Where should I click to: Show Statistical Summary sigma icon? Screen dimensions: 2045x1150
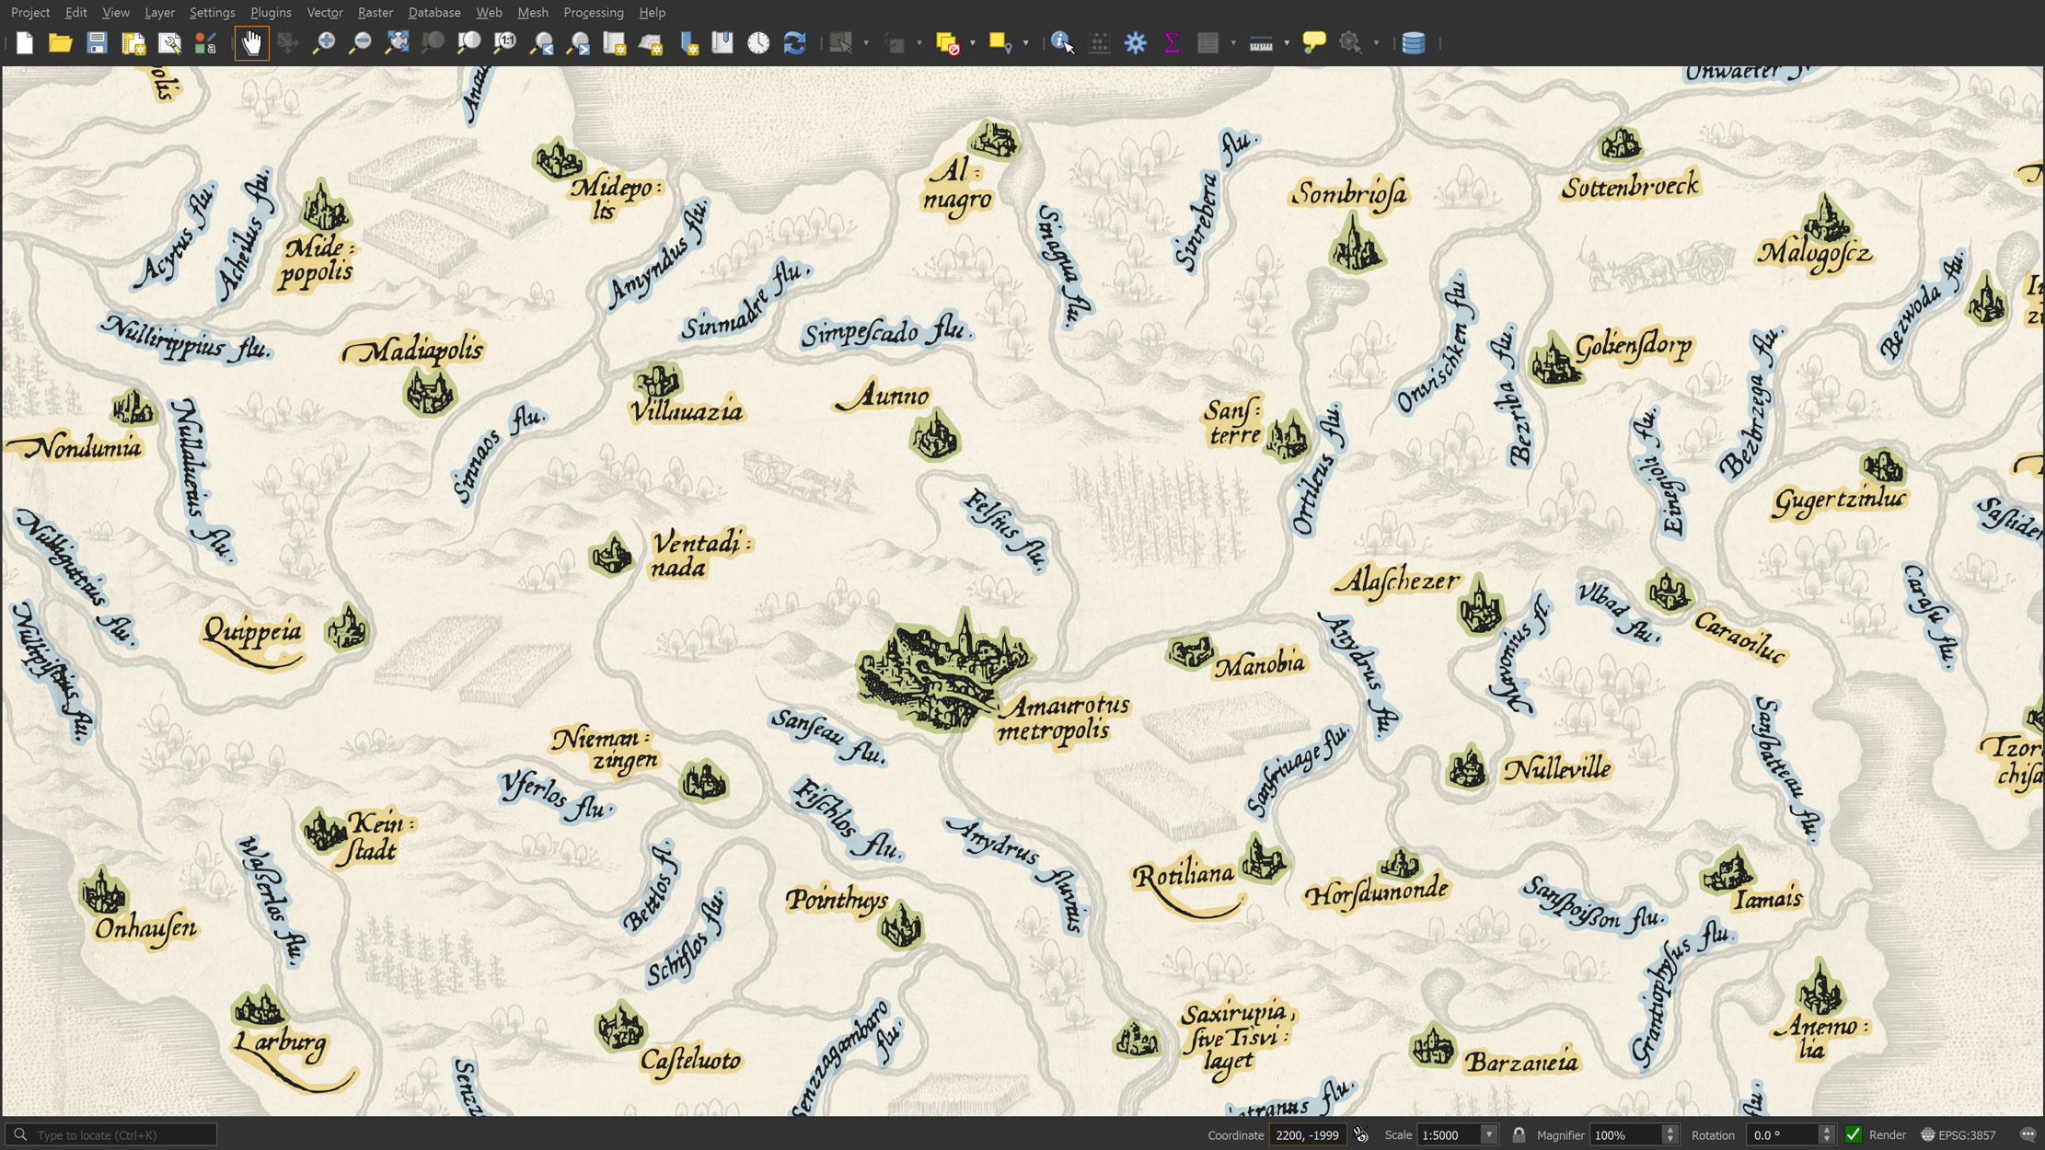coord(1172,43)
